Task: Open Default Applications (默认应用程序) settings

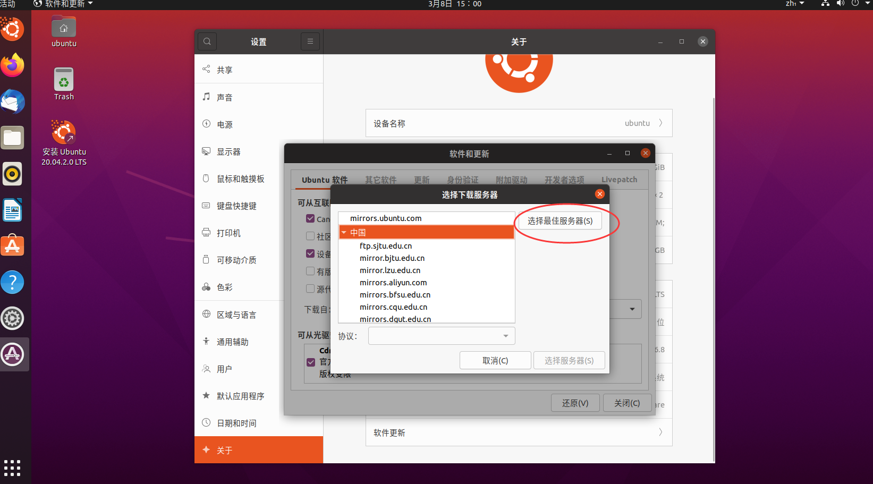Action: 239,396
